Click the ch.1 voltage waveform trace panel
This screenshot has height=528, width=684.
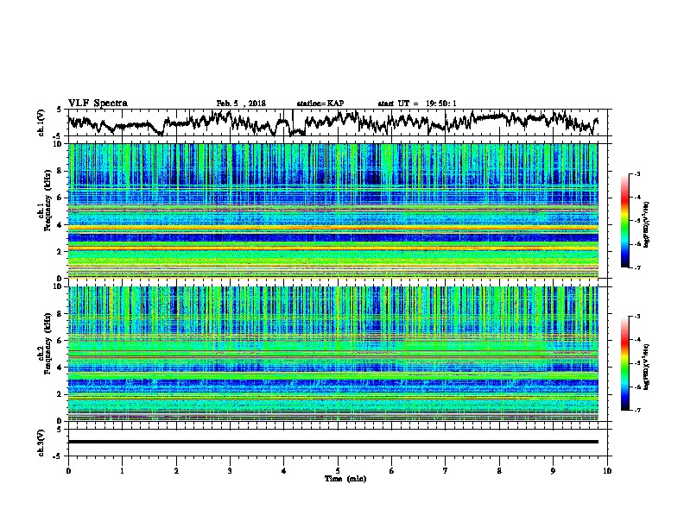click(x=339, y=123)
